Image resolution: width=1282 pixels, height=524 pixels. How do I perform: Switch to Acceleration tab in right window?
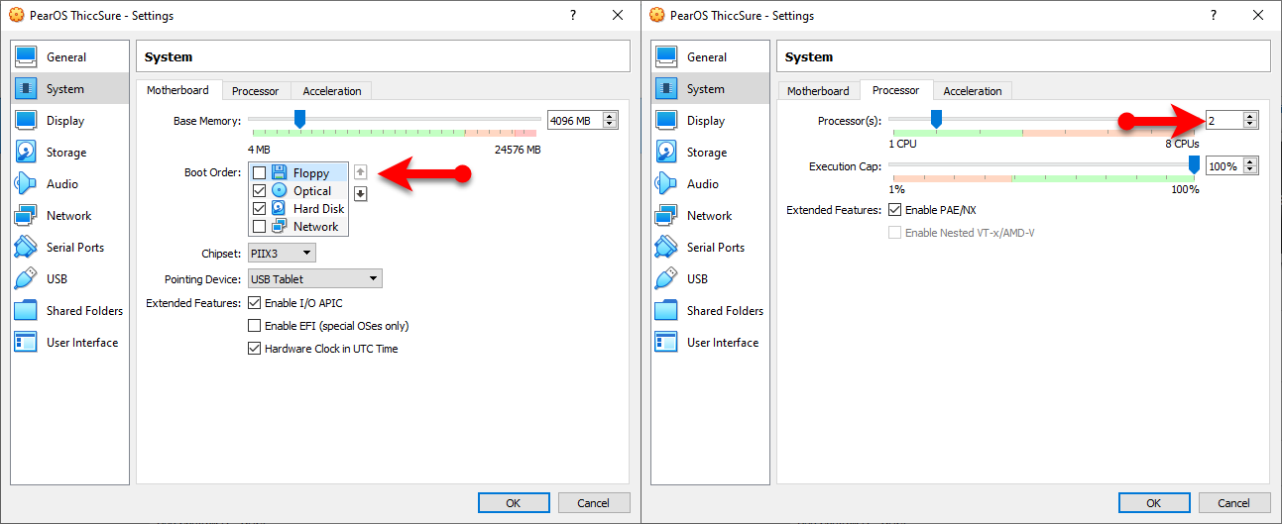tap(973, 91)
